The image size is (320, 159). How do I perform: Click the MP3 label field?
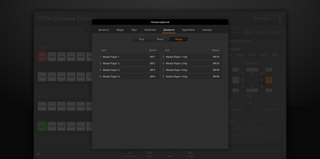[x=154, y=70]
